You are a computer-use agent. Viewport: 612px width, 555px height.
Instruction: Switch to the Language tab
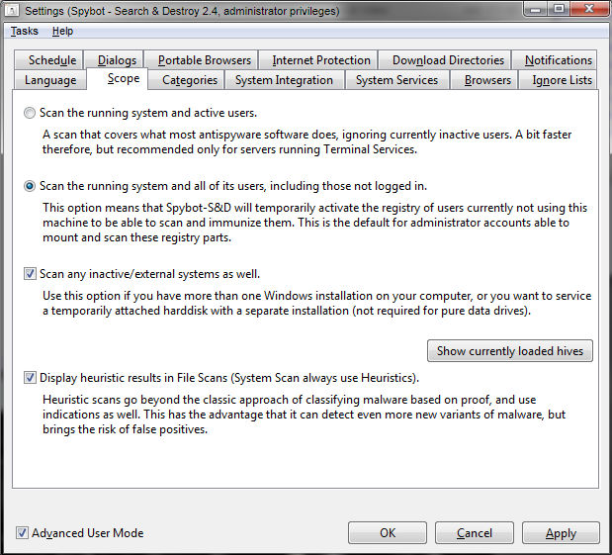click(x=50, y=80)
